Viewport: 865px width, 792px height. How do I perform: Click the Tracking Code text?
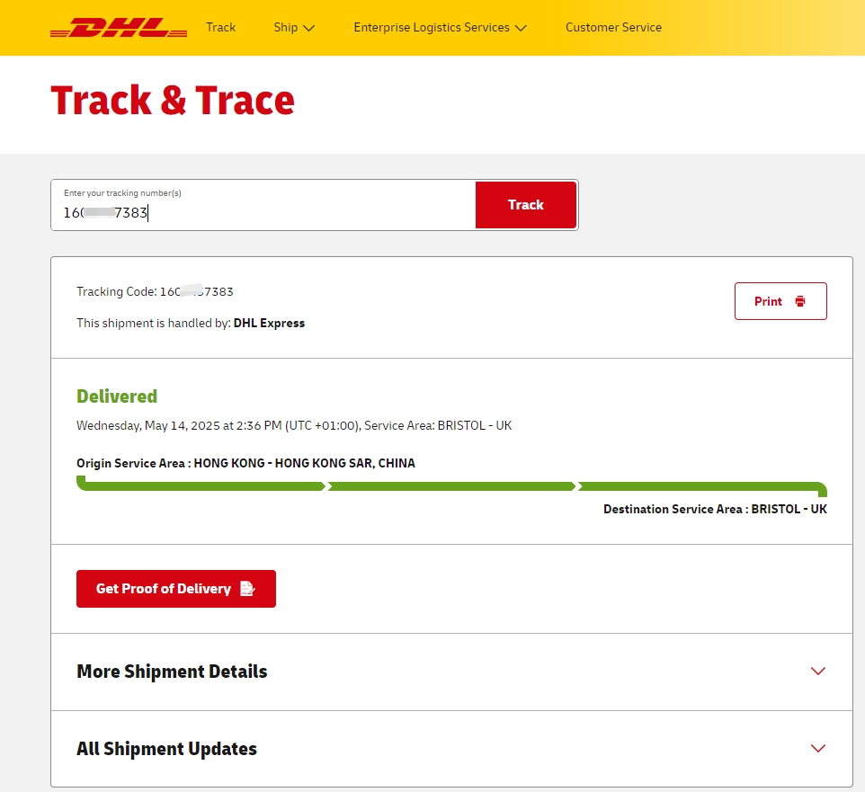point(155,291)
